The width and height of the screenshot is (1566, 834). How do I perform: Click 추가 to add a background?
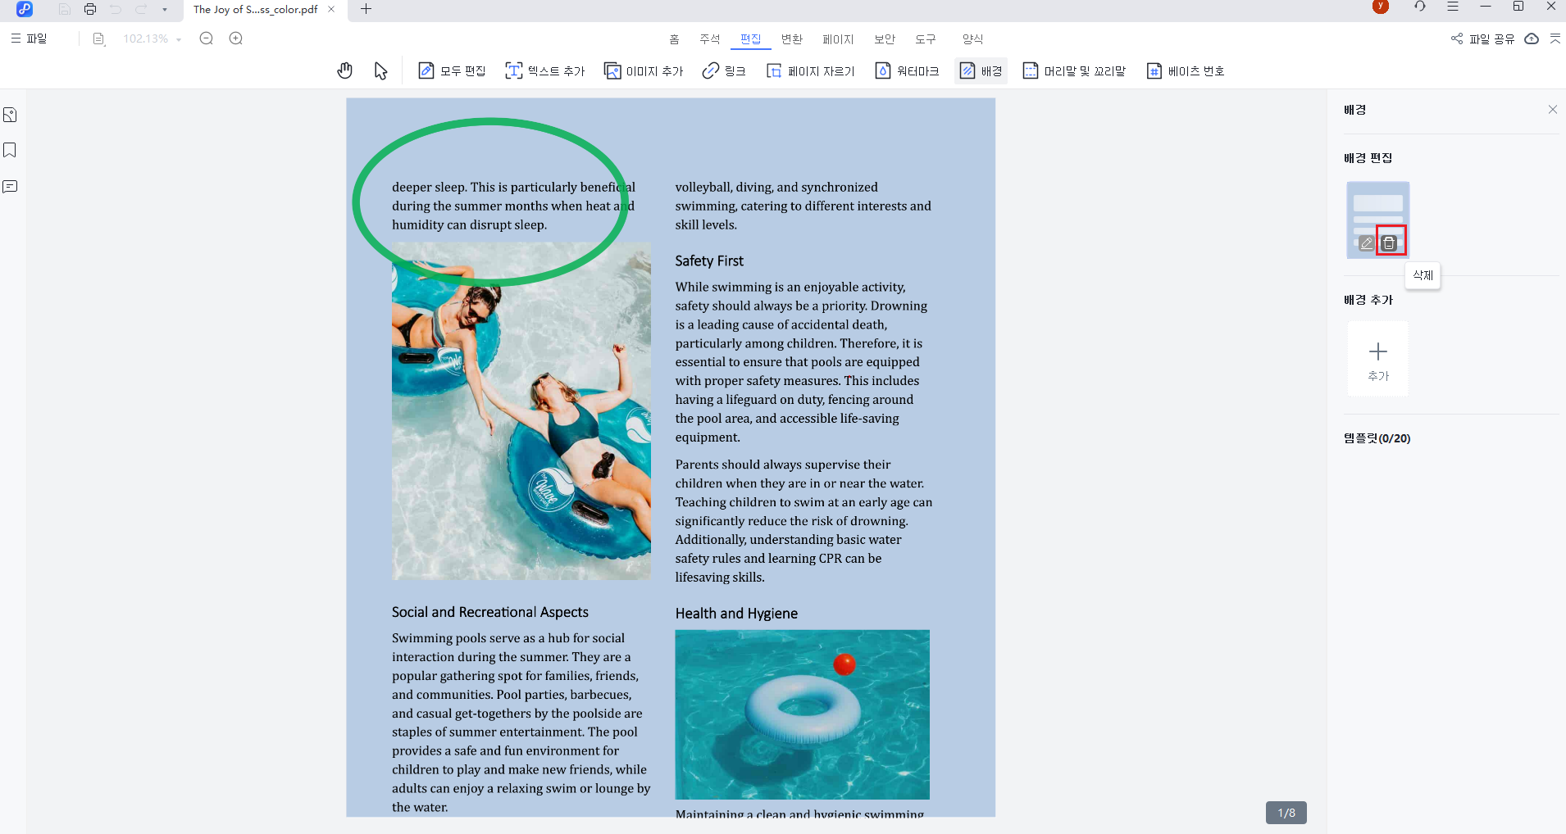[x=1377, y=360]
